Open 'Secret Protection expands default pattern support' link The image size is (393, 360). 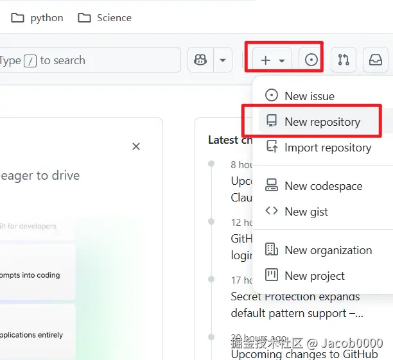(297, 305)
